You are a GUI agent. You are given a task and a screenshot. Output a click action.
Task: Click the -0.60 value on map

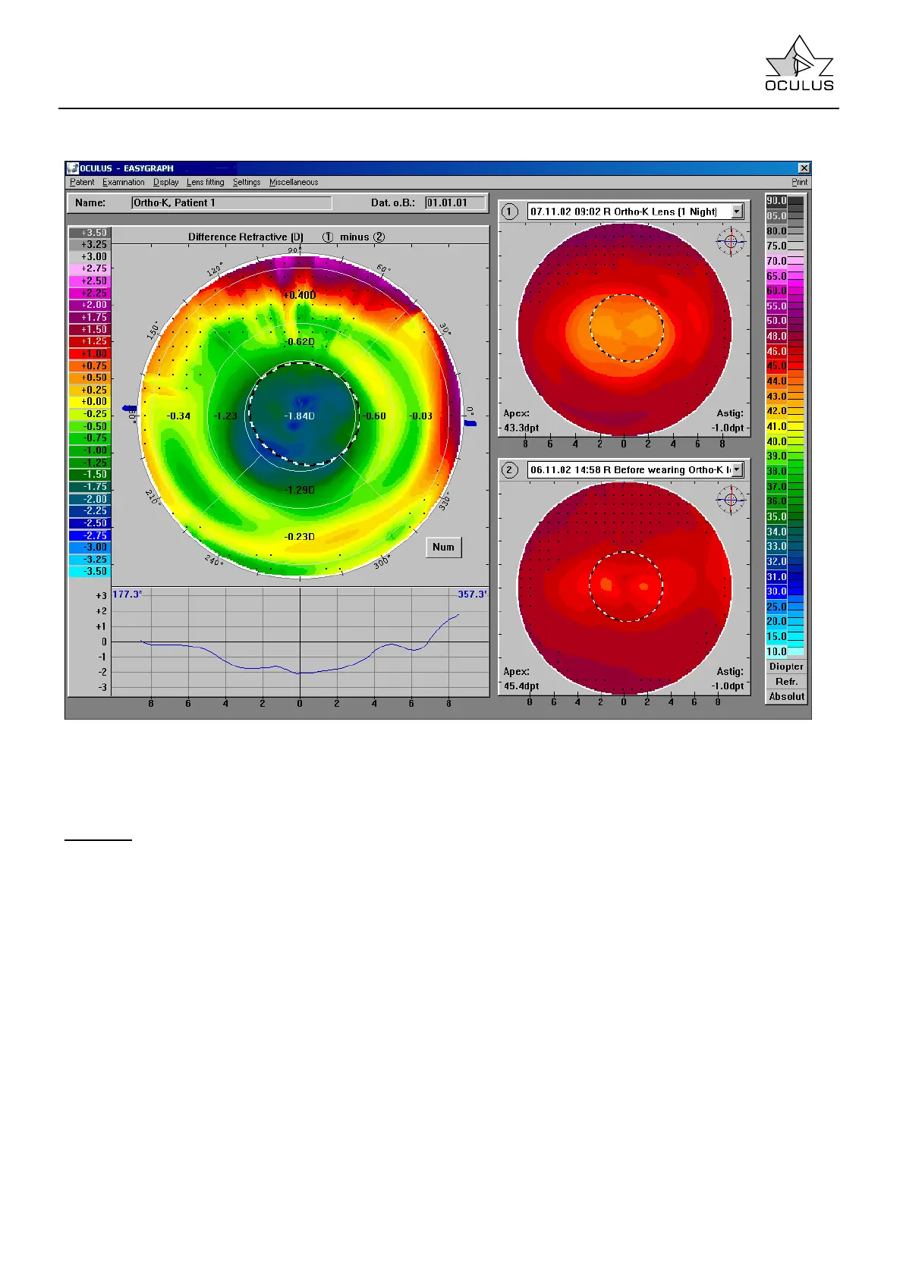[x=374, y=416]
